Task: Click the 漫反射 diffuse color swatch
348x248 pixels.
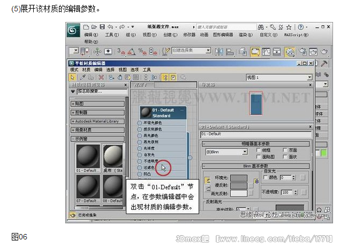Action: (239, 185)
